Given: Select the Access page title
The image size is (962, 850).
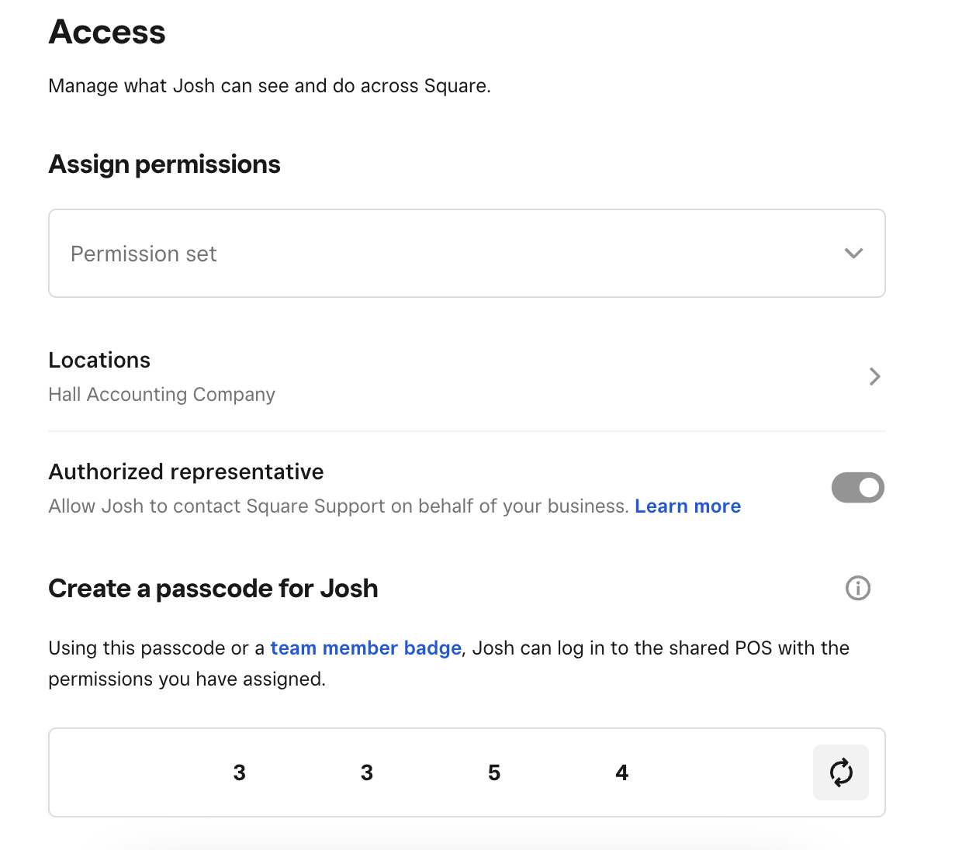Looking at the screenshot, I should (107, 31).
